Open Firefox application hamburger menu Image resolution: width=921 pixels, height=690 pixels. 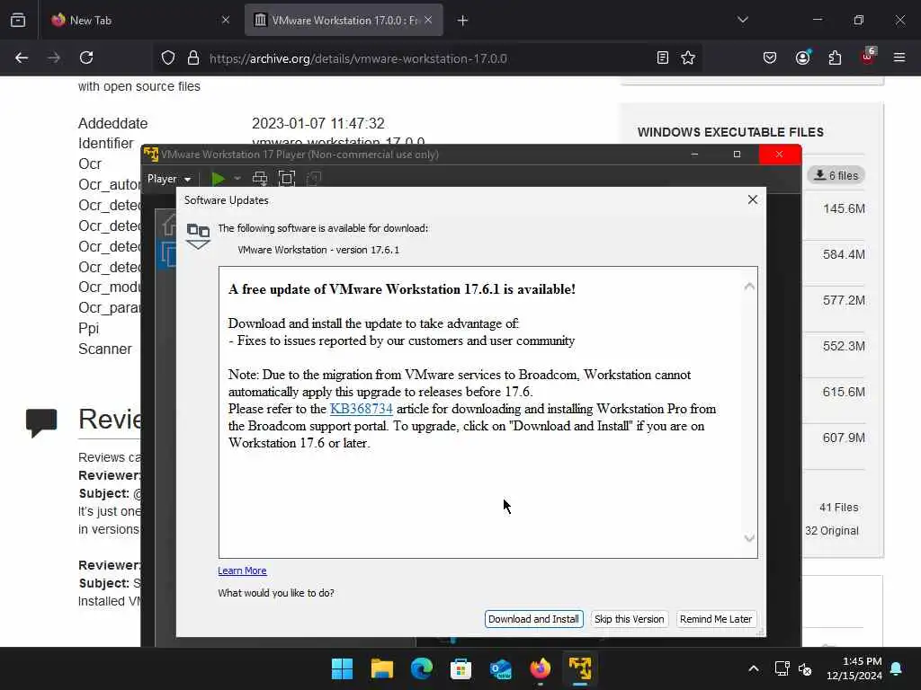[899, 57]
